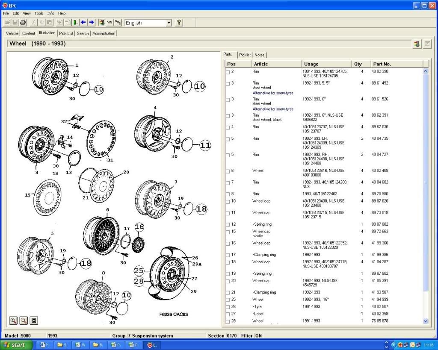Check the checkbox for Pos 2 Rim
The image size is (438, 350).
[x=228, y=72]
